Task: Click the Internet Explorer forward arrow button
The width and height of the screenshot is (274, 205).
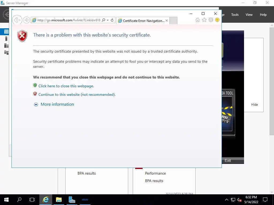Action: (x=26, y=20)
